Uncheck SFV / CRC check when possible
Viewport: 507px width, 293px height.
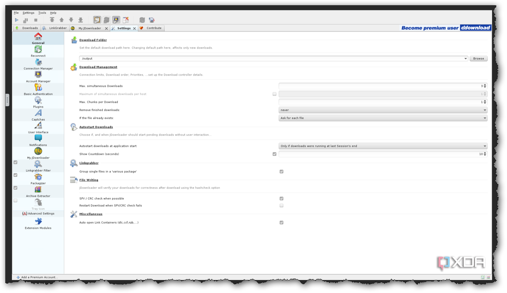coord(281,199)
